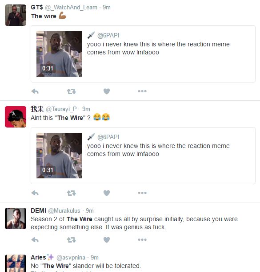Like DEMi's Season 2 tweet
The image size is (260, 272).
click(107, 240)
